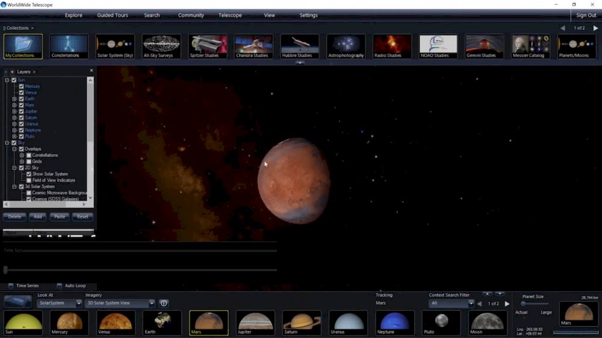This screenshot has height=338, width=602.
Task: Click the Paste layer button
Action: pos(60,217)
